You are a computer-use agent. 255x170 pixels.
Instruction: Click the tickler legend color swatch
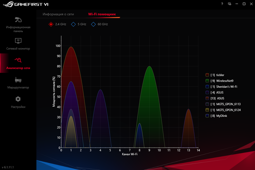click(x=207, y=75)
